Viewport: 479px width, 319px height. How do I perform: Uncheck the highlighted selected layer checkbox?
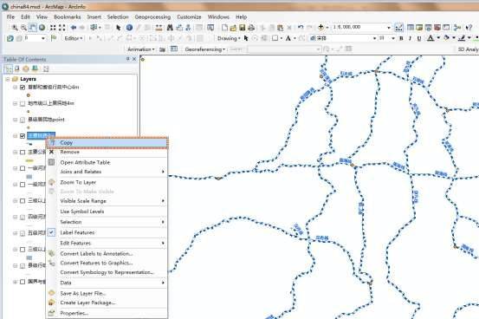tap(23, 136)
